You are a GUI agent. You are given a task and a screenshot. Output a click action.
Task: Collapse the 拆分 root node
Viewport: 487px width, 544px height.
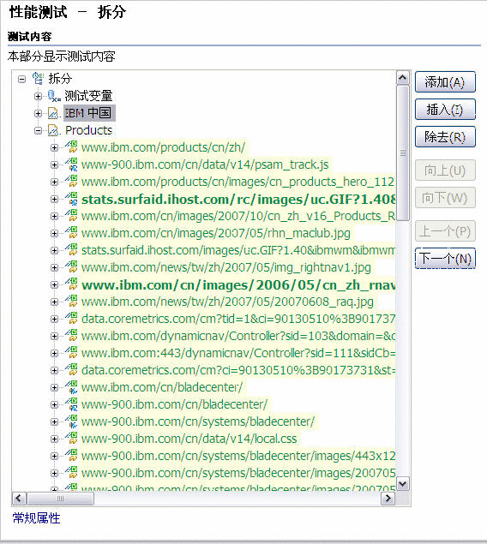pyautogui.click(x=21, y=79)
